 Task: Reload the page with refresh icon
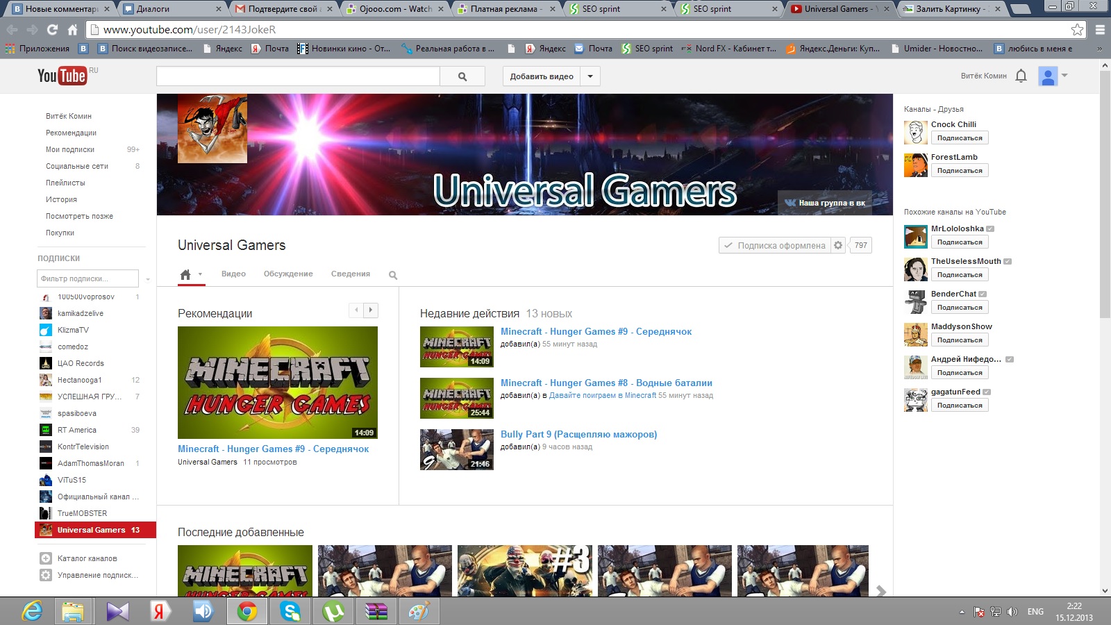pyautogui.click(x=52, y=30)
